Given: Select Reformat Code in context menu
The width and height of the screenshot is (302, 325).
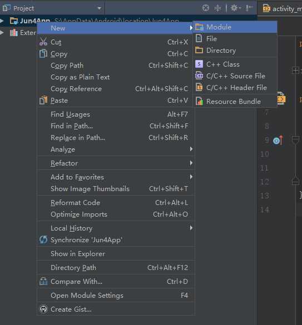Looking at the screenshot, I should point(115,203).
